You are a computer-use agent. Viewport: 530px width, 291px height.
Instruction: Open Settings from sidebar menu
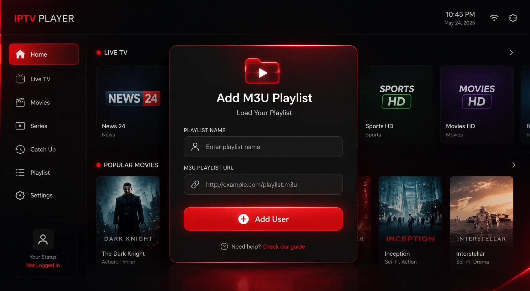(44, 195)
